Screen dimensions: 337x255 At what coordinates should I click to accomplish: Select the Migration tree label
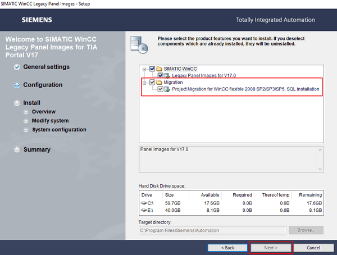[x=173, y=82]
